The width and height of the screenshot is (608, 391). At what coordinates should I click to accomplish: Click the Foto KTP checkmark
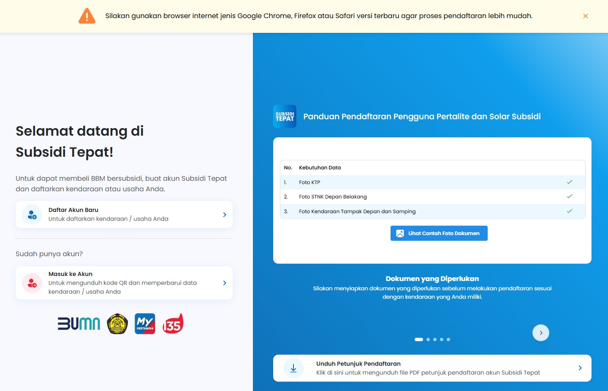click(x=569, y=182)
